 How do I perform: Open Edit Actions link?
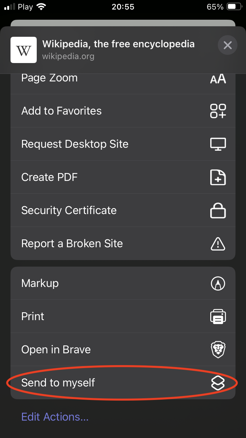click(x=55, y=417)
